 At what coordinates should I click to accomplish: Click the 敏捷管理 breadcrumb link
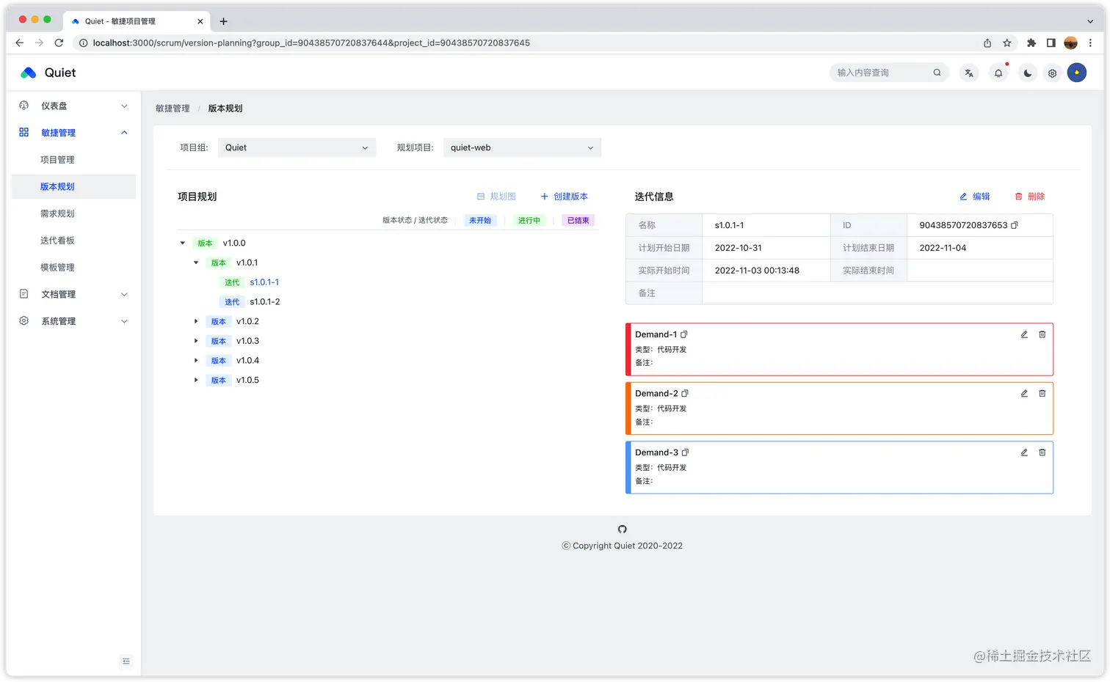(173, 109)
